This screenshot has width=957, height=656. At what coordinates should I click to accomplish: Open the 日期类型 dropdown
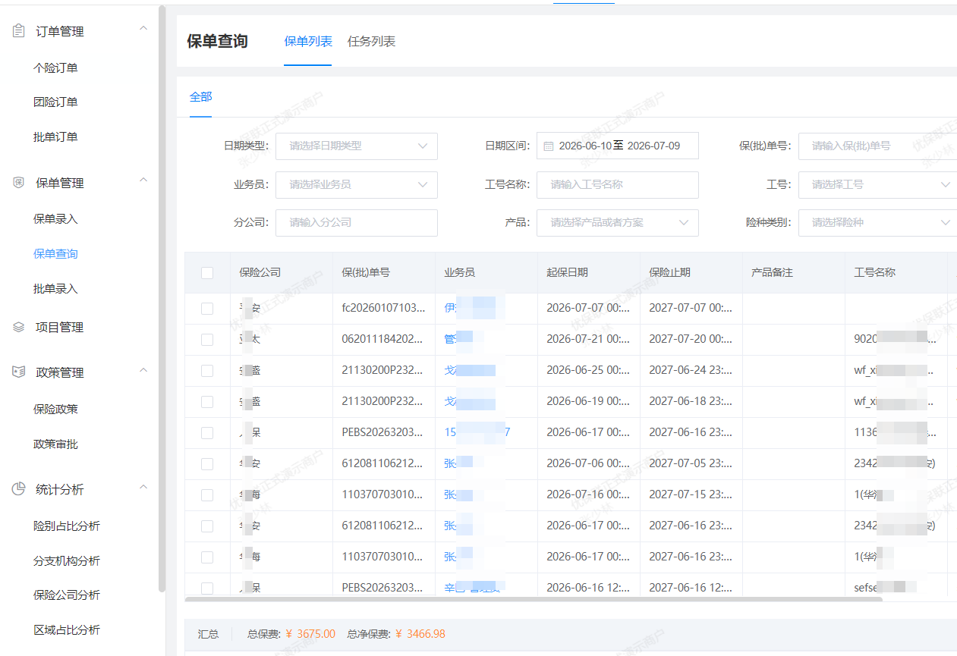click(357, 146)
